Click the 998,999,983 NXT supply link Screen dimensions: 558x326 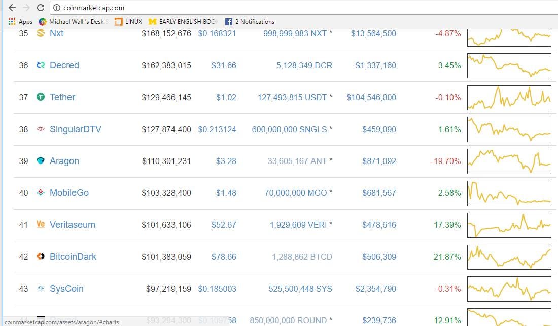[295, 34]
